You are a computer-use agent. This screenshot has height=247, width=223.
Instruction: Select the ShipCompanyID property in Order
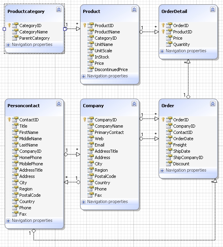188,157
